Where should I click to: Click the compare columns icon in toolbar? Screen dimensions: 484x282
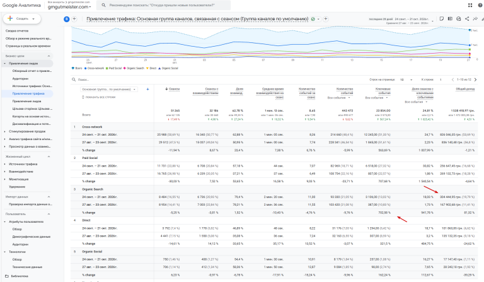coord(450,19)
